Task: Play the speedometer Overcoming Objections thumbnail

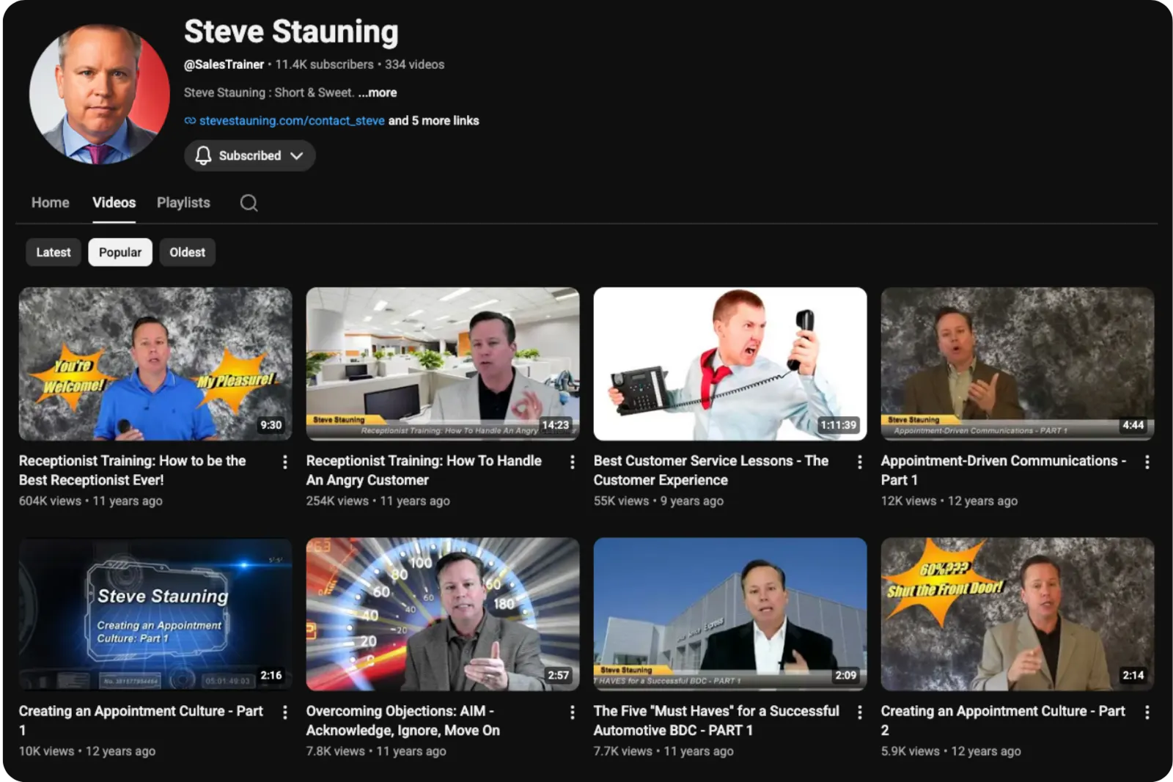Action: click(x=443, y=614)
